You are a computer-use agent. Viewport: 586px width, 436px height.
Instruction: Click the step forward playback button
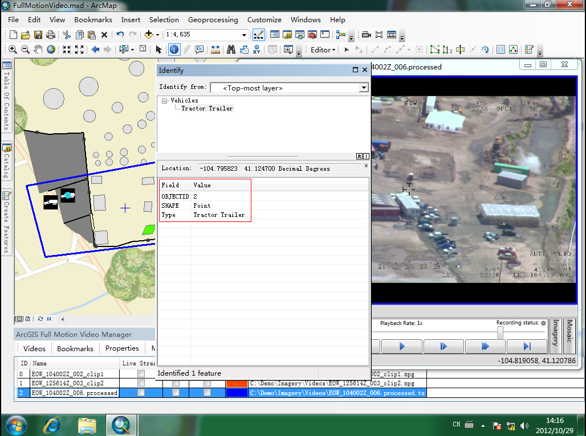(x=443, y=347)
